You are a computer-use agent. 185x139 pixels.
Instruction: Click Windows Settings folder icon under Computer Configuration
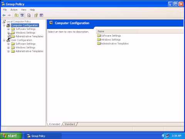[13, 32]
